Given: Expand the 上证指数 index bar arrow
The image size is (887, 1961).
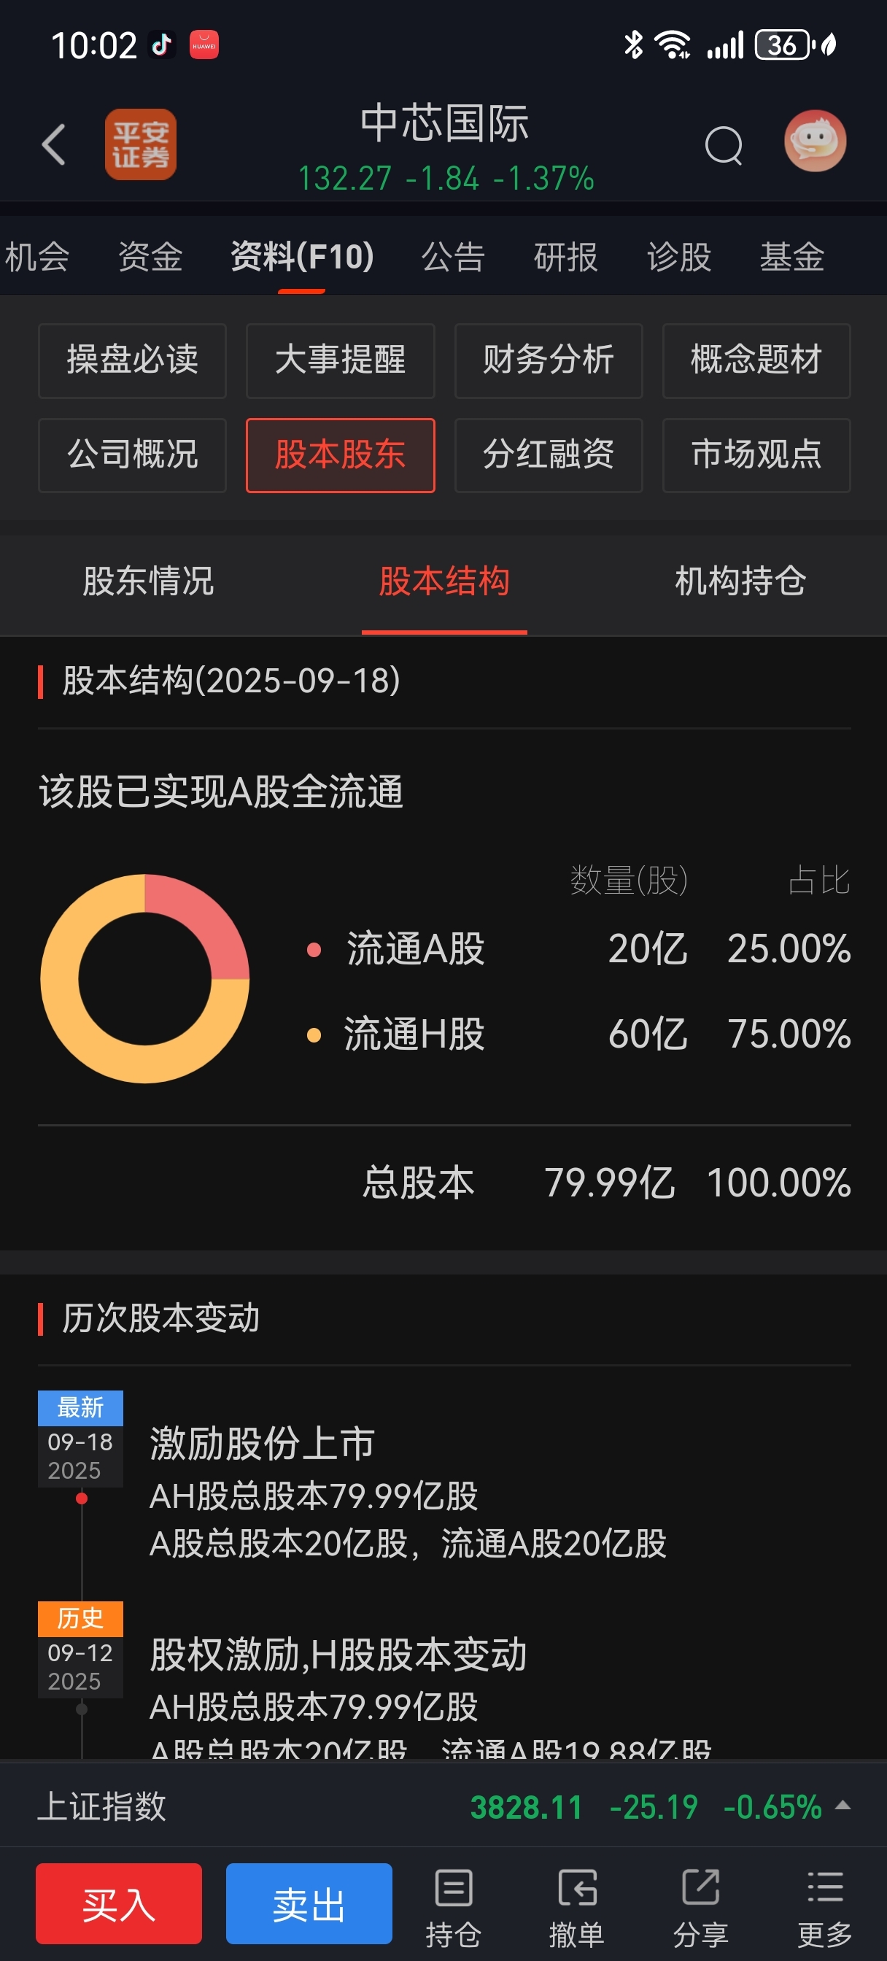Looking at the screenshot, I should (843, 1806).
